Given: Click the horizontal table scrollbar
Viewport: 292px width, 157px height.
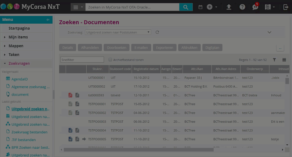Looking at the screenshot, I should point(139,150).
